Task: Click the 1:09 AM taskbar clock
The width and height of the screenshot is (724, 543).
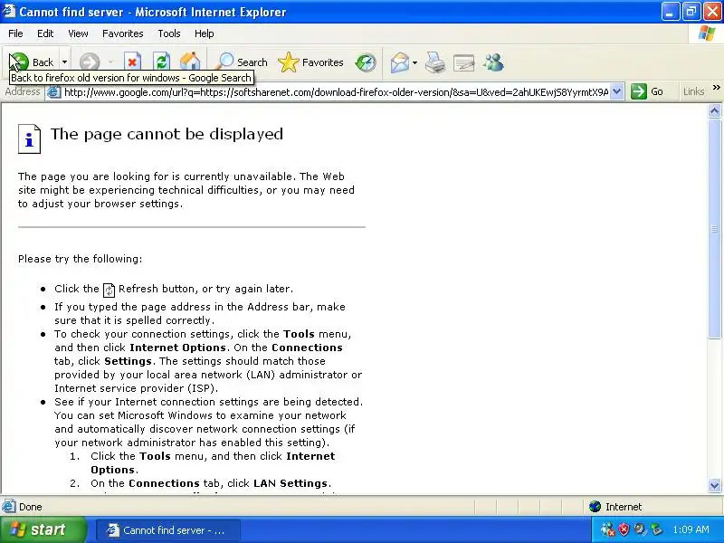Action: pyautogui.click(x=691, y=529)
